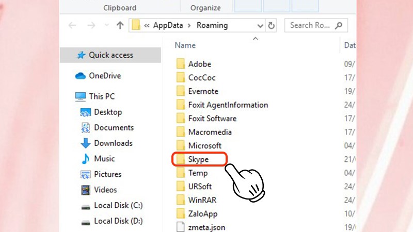Select the Macromedia folder
This screenshot has width=413, height=232.
point(210,132)
